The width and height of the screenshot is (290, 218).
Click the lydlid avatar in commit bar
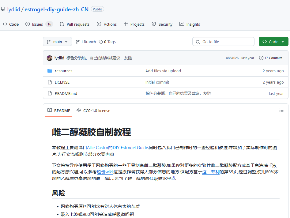[x=50, y=58]
